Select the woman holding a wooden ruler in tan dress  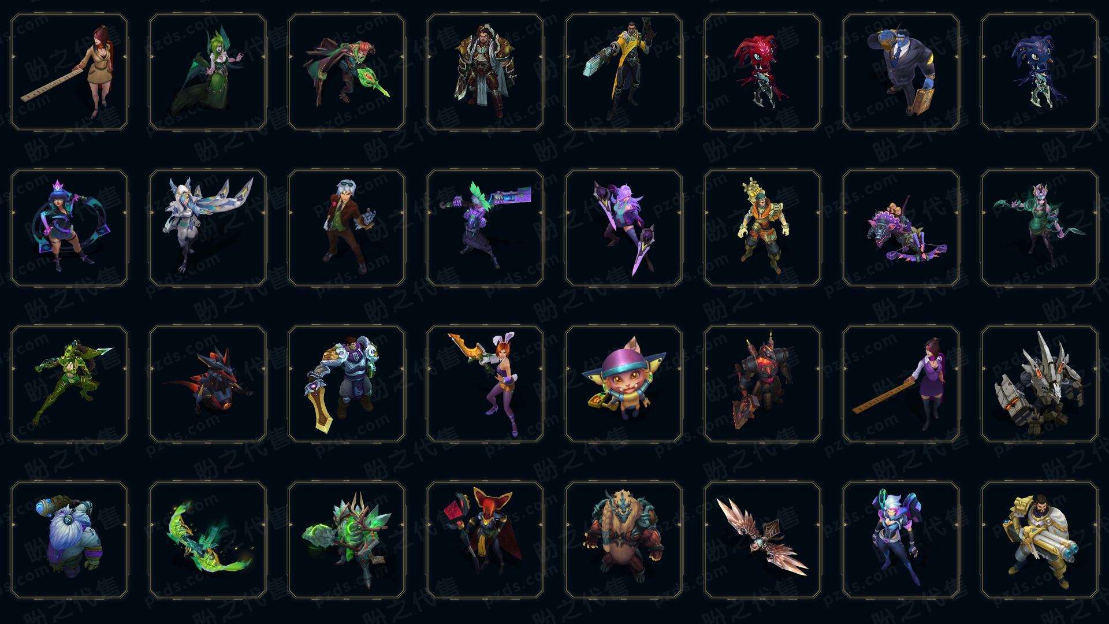coord(69,72)
